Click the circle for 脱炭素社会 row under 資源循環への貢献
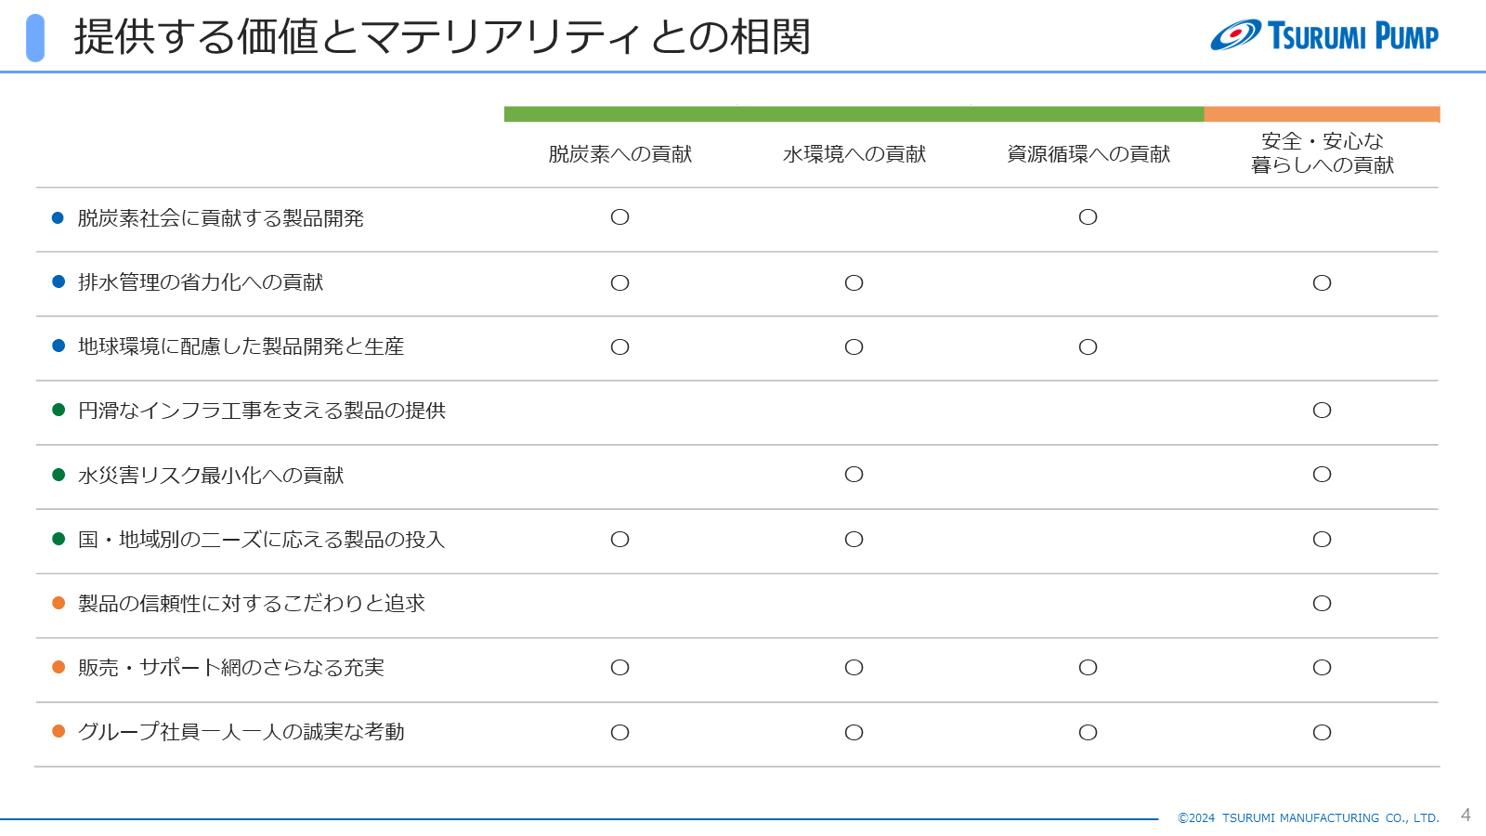1486x836 pixels. pos(1088,217)
